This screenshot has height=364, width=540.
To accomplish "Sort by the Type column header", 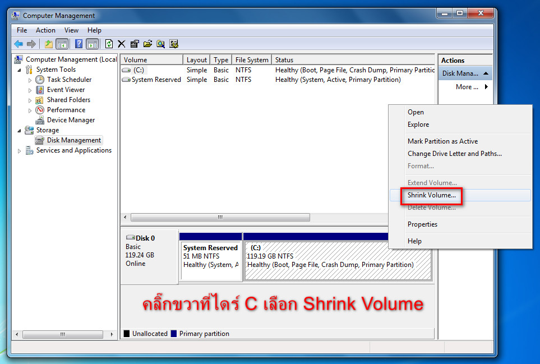I will pos(221,60).
